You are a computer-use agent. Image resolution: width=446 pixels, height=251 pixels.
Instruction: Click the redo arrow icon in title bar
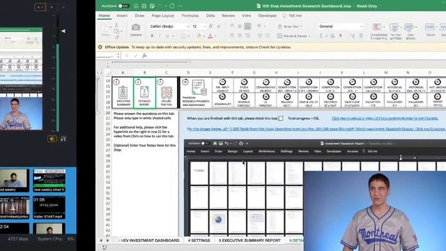[172, 6]
